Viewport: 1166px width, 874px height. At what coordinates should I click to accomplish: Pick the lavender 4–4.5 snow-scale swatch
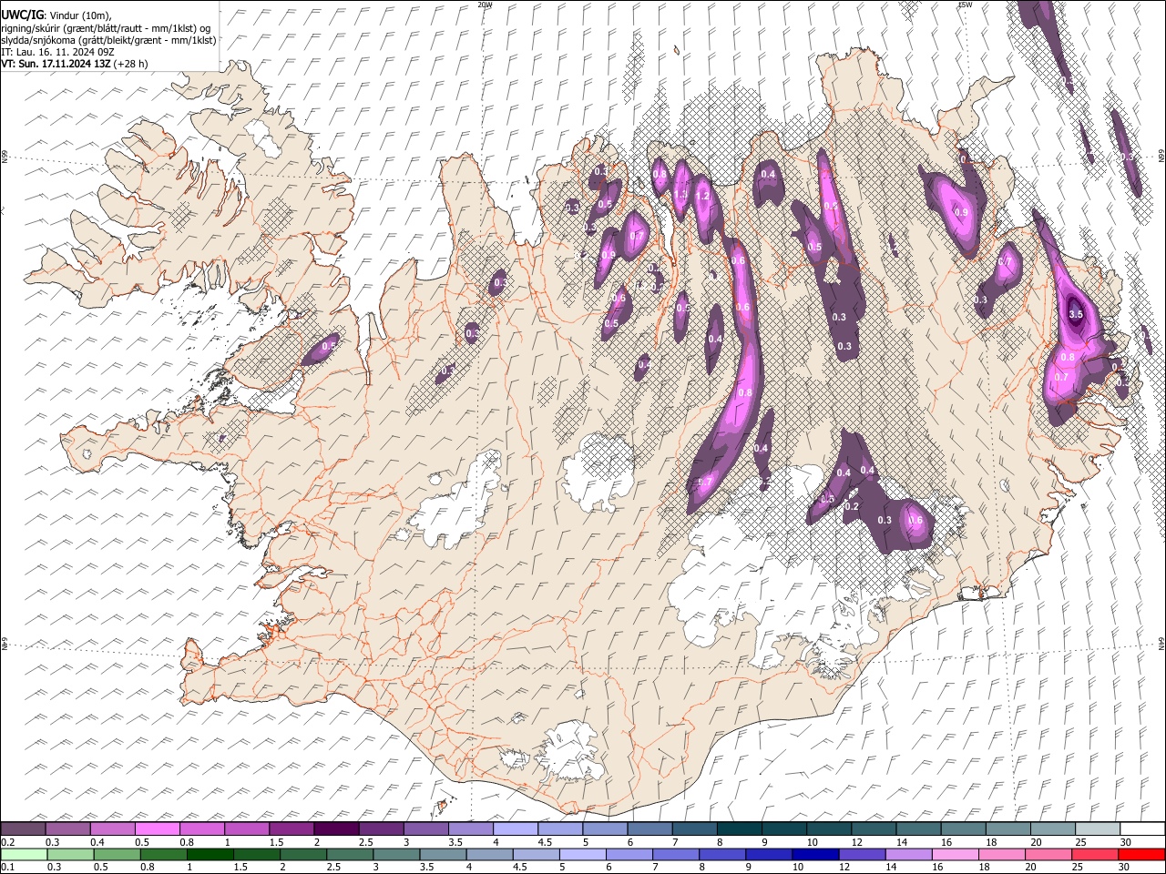[x=516, y=829]
